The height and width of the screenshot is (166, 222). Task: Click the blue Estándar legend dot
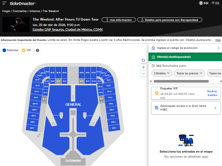[4, 50]
